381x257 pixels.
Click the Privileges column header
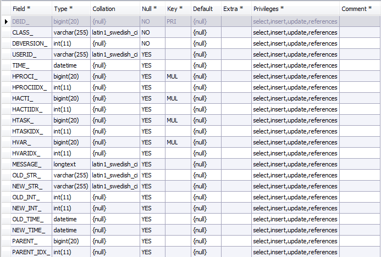[295, 9]
